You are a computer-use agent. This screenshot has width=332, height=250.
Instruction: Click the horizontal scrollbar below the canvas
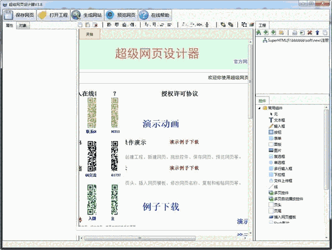tap(140, 238)
